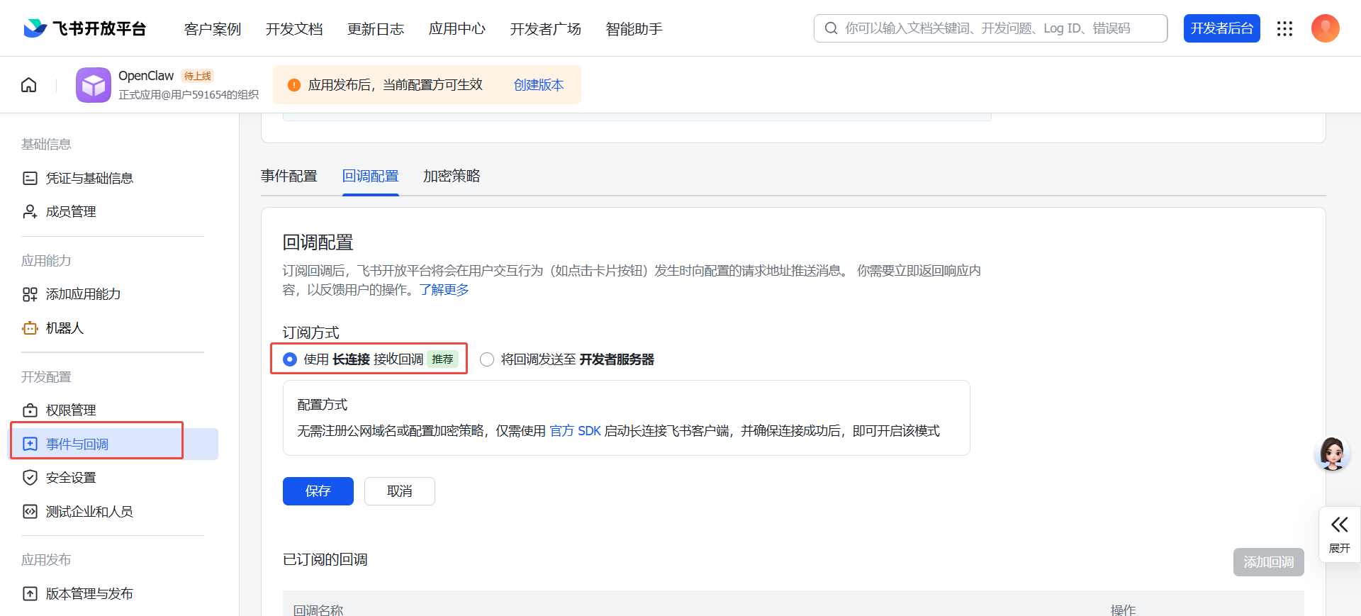Click the Feishu Open Platform logo

pyautogui.click(x=85, y=28)
